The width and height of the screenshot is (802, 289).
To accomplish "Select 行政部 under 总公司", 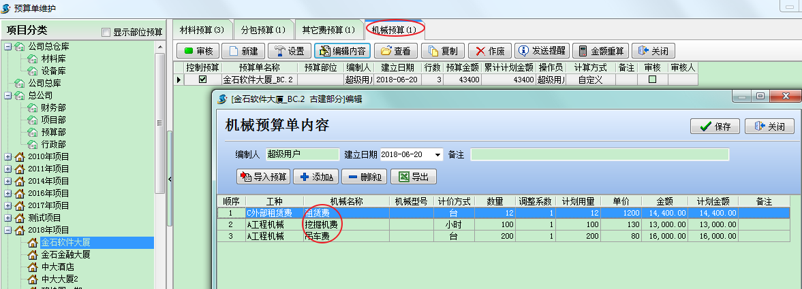I will point(53,144).
